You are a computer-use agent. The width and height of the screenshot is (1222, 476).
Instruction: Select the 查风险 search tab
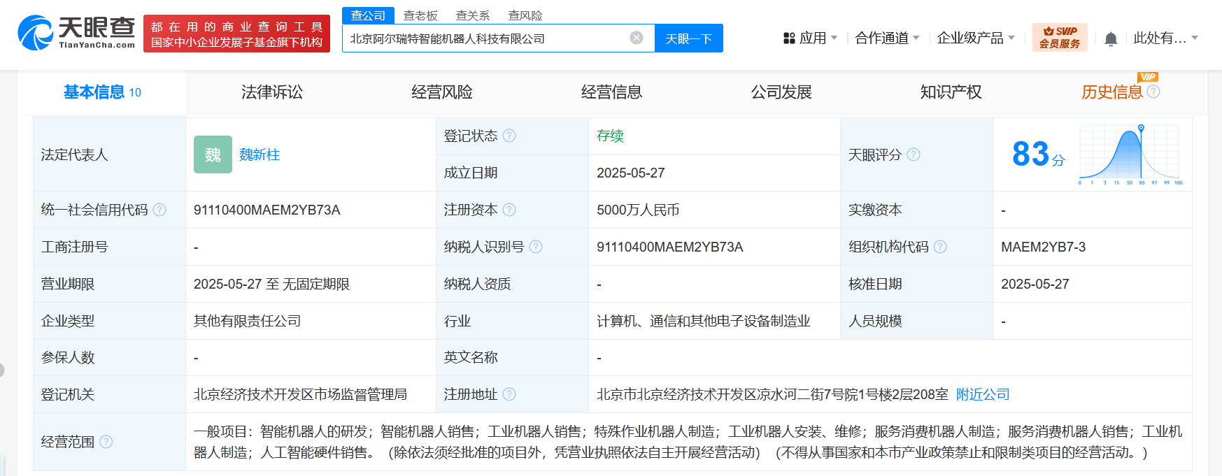point(525,15)
